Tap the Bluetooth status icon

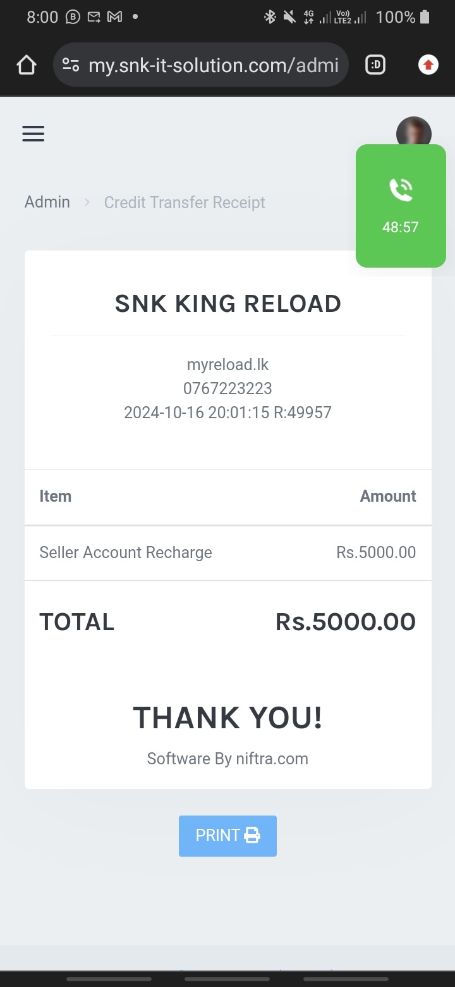(x=270, y=17)
